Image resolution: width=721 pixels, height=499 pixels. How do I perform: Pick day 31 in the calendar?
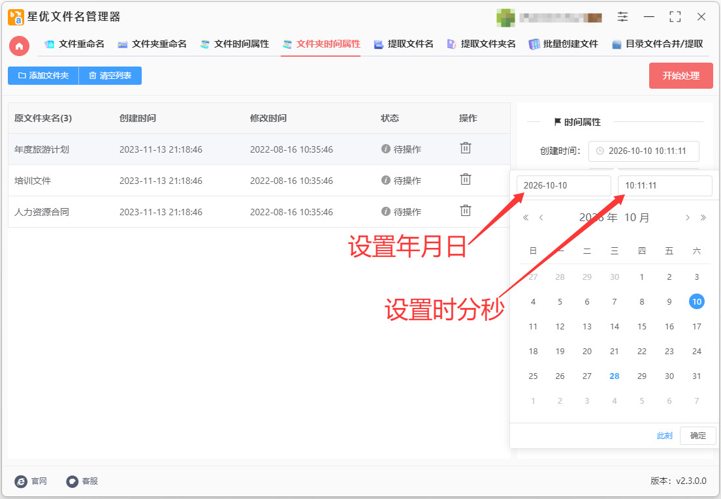[697, 376]
